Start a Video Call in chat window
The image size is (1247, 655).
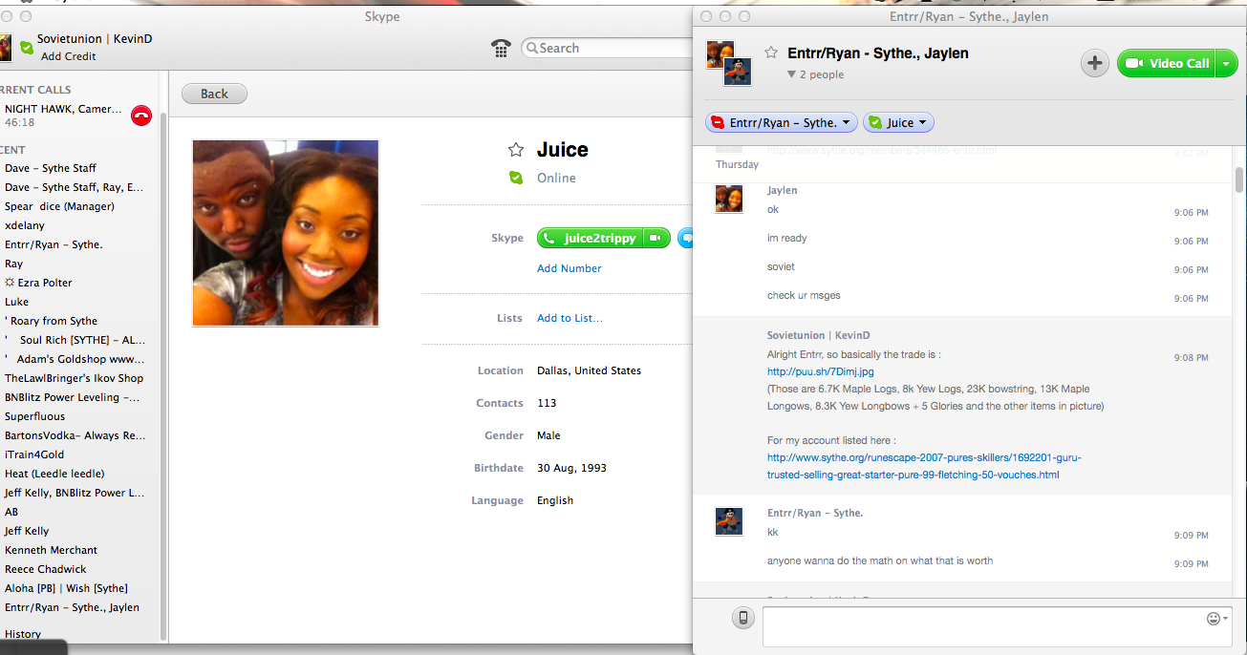click(x=1167, y=64)
